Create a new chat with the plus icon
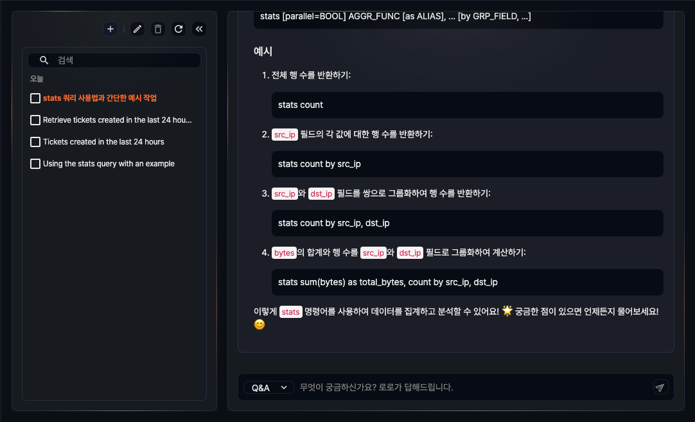This screenshot has width=695, height=422. click(x=110, y=29)
